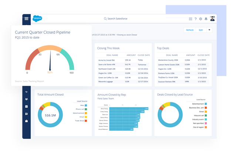Open the setup gear icon

(200, 19)
